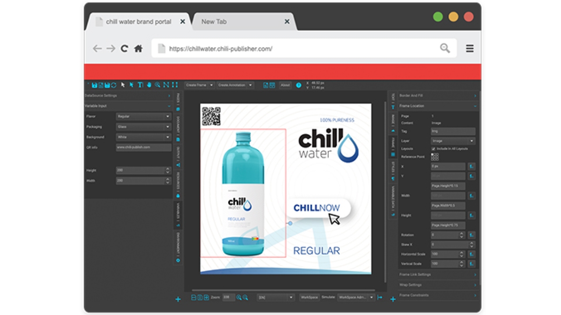Click the WorkSpace button in bottom bar
561x315 pixels.
coord(309,297)
